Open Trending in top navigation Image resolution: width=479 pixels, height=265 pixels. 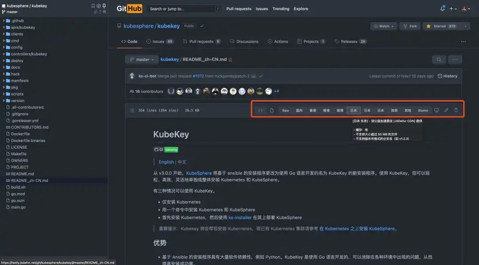pyautogui.click(x=281, y=9)
